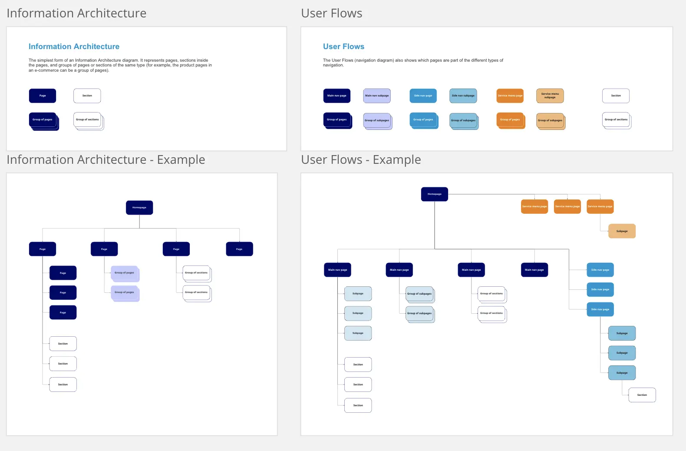The height and width of the screenshot is (451, 686).
Task: Click the Homepage node in User Flows example
Action: [434, 194]
